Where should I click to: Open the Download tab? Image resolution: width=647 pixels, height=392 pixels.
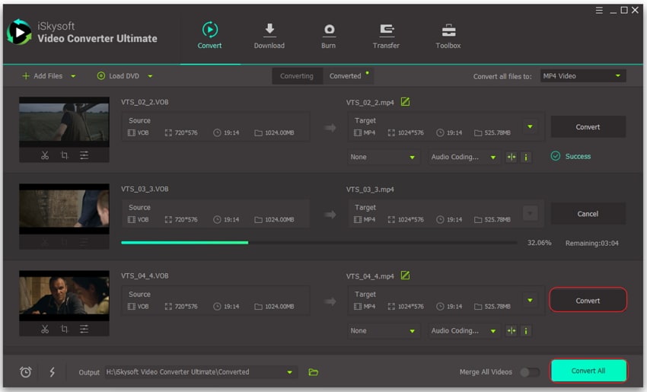pyautogui.click(x=269, y=36)
